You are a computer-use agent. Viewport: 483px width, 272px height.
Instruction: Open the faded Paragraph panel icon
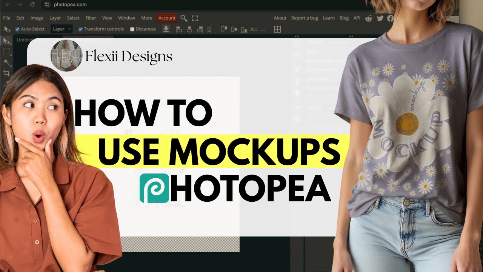pyautogui.click(x=297, y=93)
